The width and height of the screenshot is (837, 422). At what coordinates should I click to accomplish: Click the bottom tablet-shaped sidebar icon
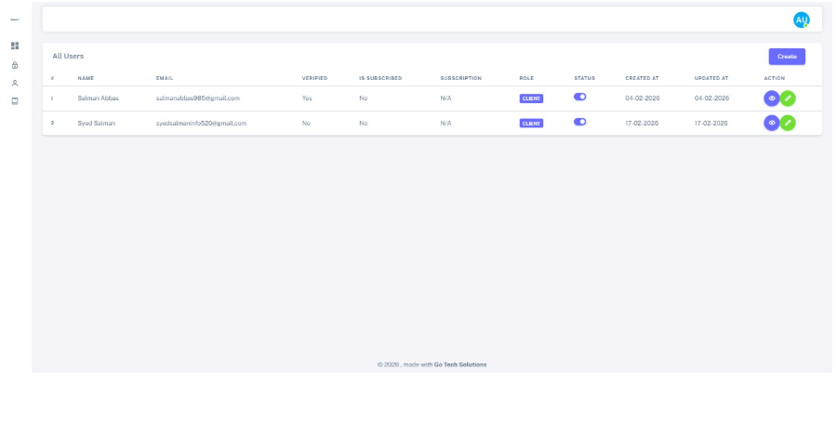tap(15, 100)
